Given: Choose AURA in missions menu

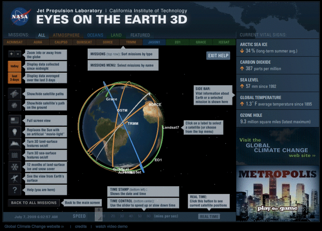Looking at the screenshot, I should click(x=38, y=42).
